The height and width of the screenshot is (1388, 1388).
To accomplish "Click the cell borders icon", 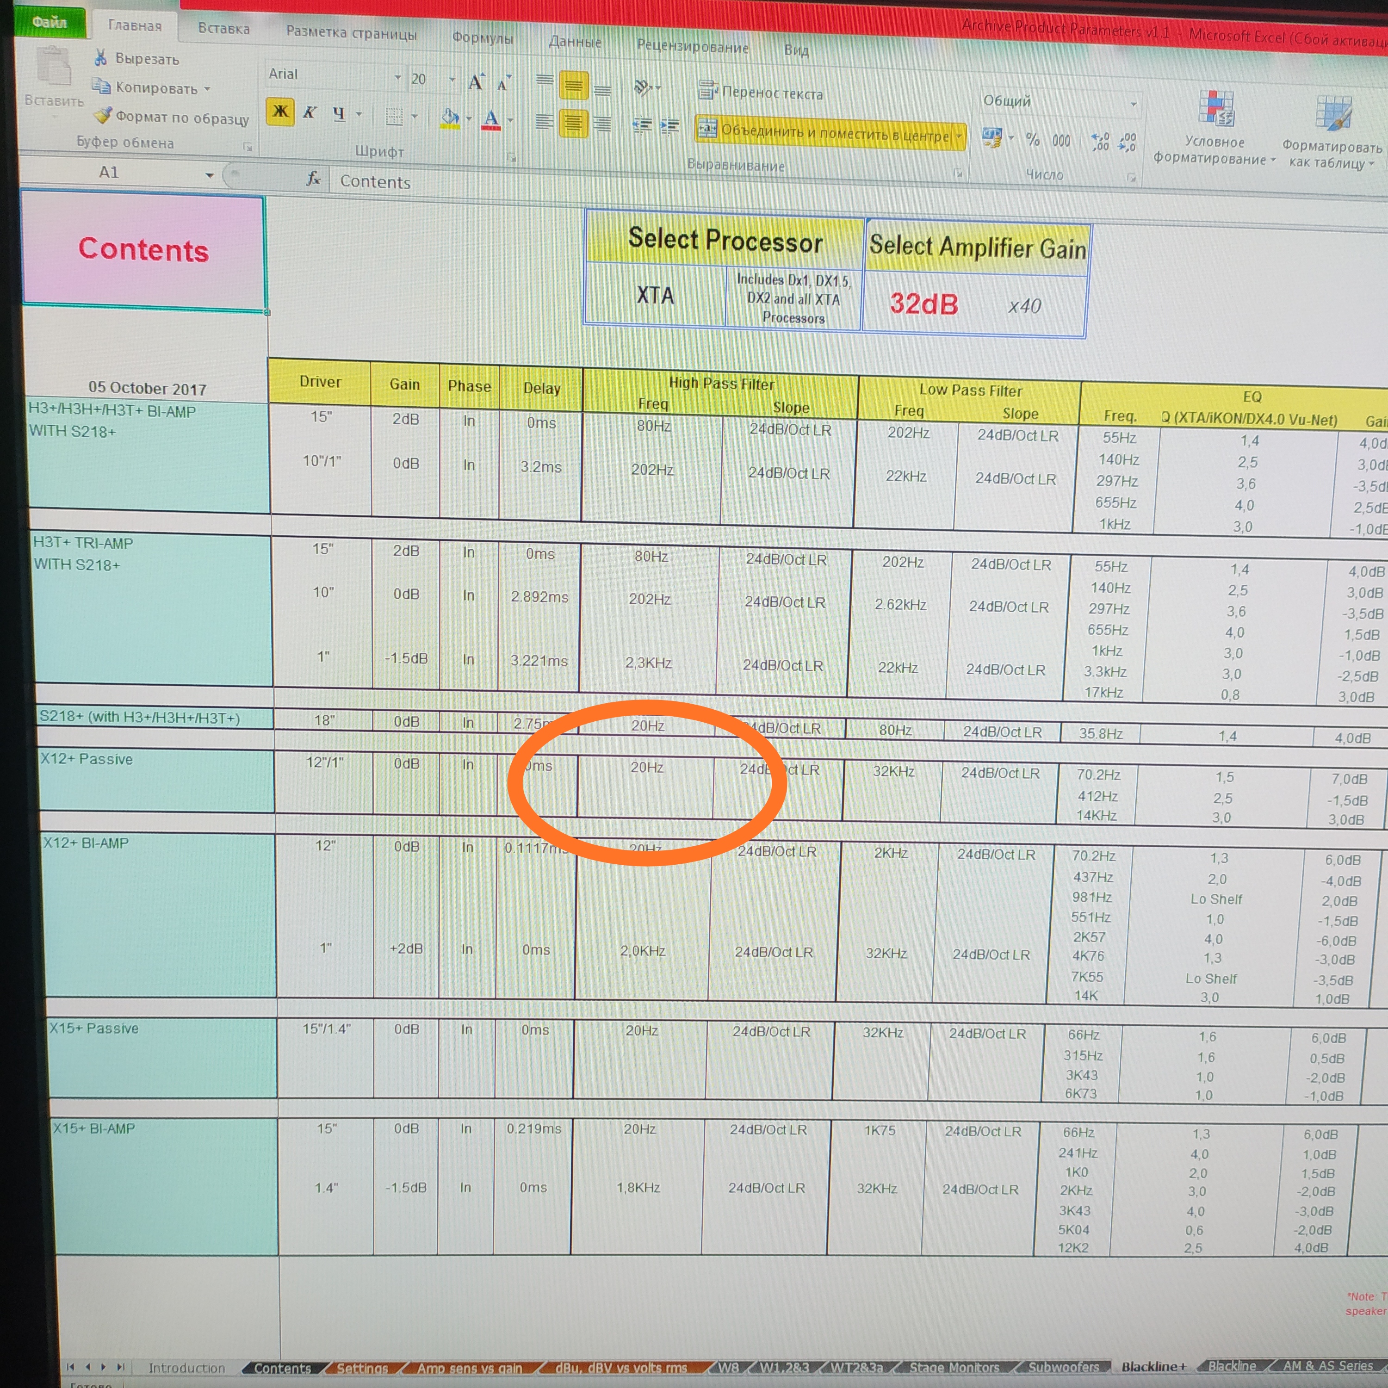I will point(394,117).
